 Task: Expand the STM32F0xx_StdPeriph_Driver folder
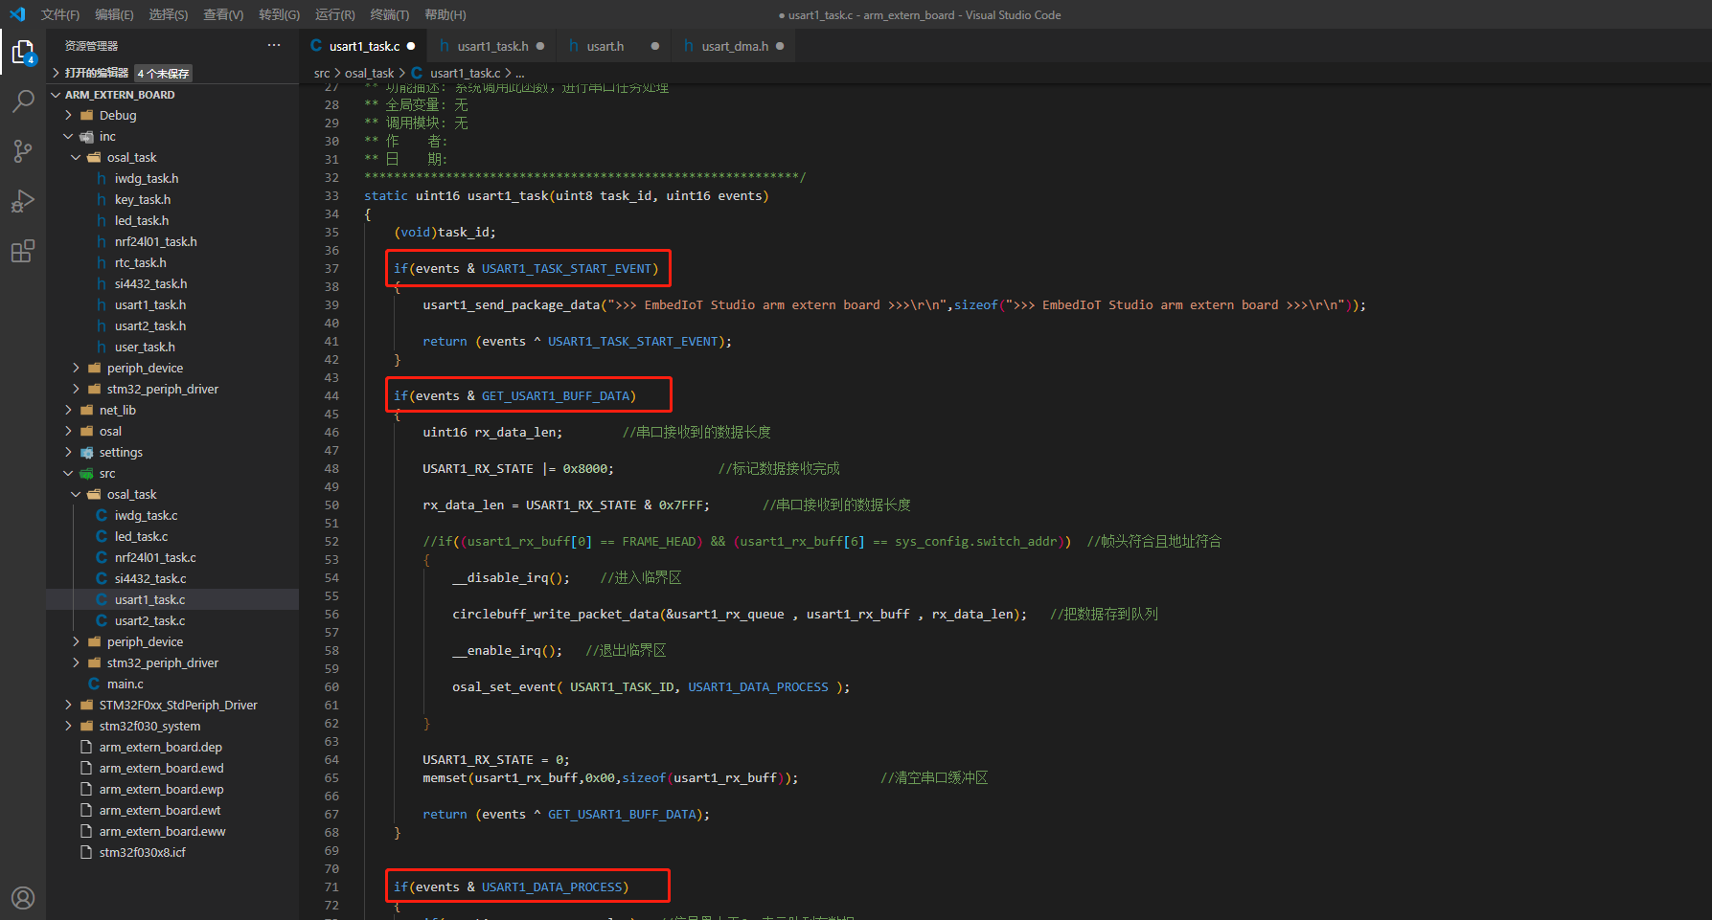(x=177, y=706)
